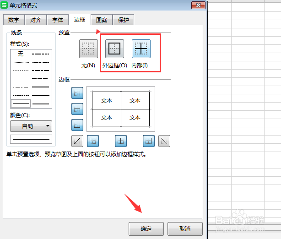Apply the outer border (外边框) preset
This screenshot has height=239, width=281.
[x=114, y=49]
